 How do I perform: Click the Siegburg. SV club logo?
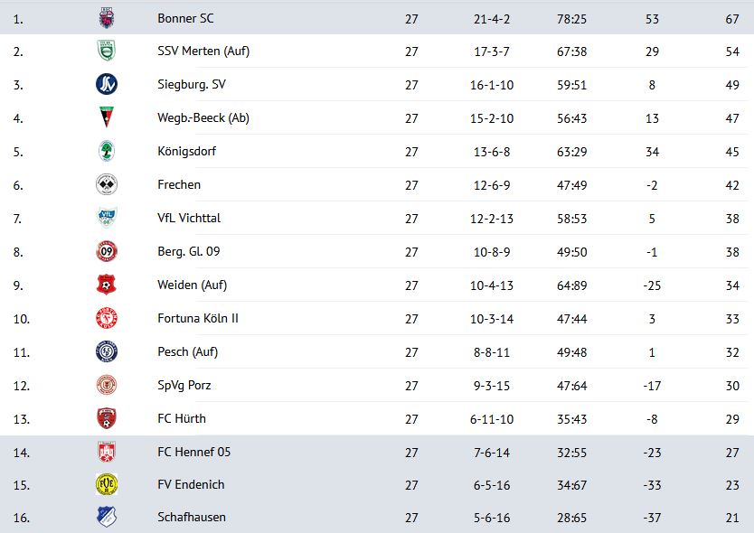[107, 85]
